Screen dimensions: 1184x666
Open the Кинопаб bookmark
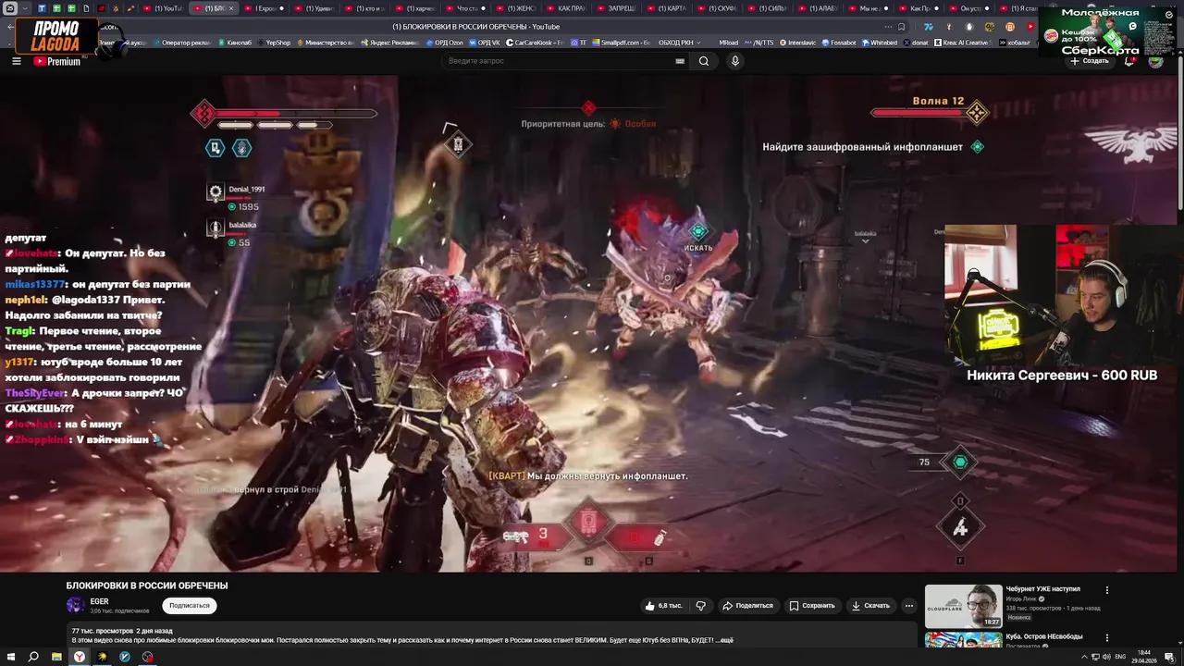(x=234, y=43)
